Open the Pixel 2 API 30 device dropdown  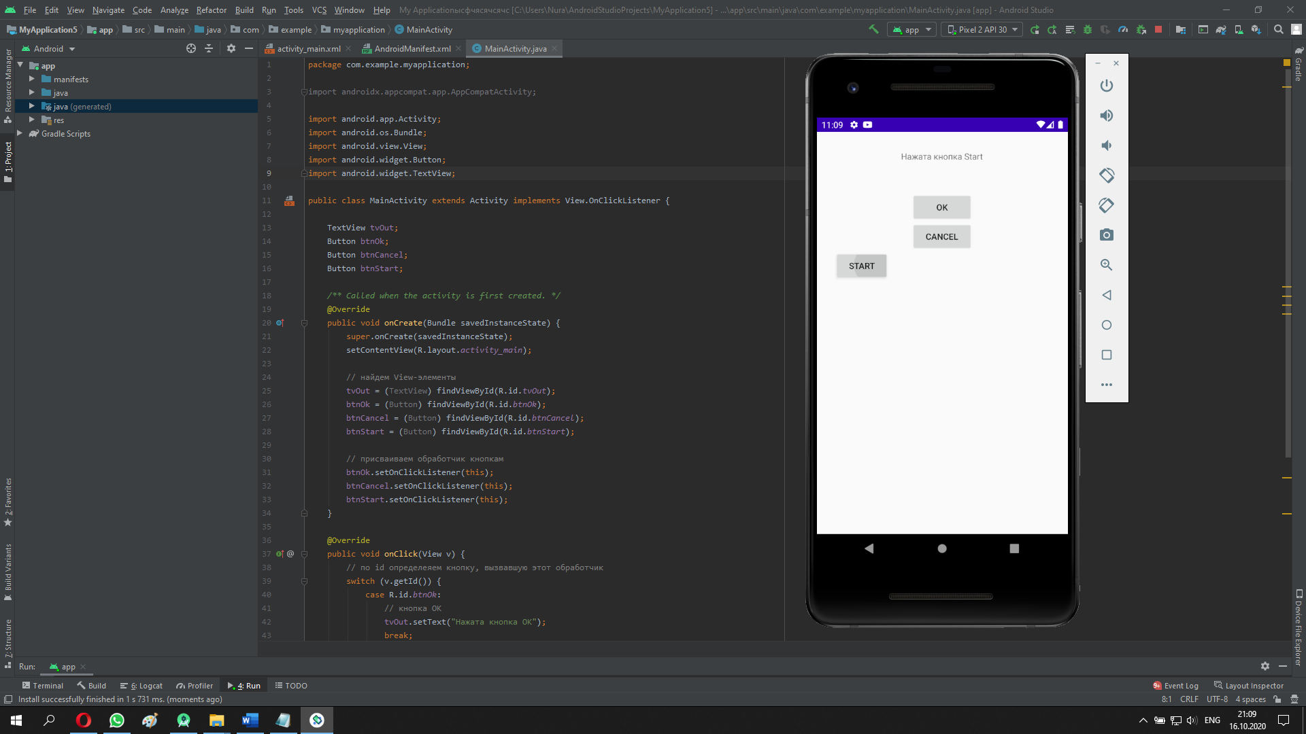click(x=982, y=29)
